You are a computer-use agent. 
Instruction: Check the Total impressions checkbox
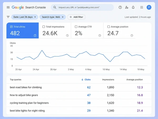point(44,27)
